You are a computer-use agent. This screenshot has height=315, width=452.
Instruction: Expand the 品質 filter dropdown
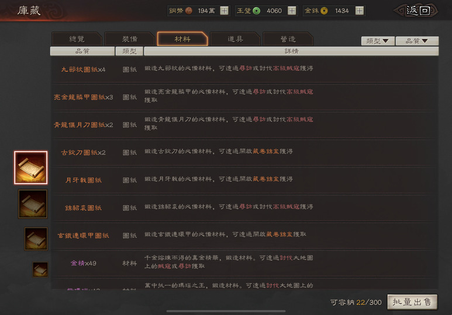click(x=417, y=41)
